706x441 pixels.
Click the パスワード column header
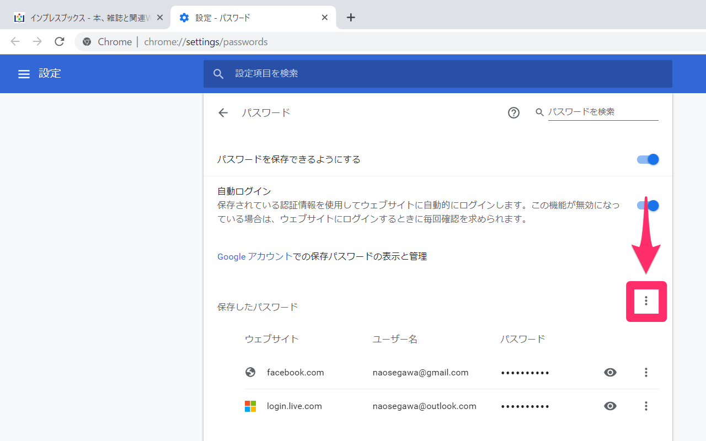(x=523, y=339)
